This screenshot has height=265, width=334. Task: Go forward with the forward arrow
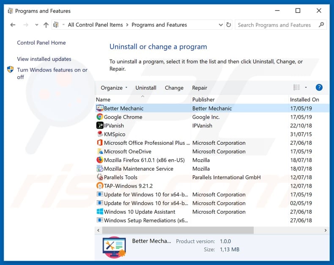(x=26, y=25)
